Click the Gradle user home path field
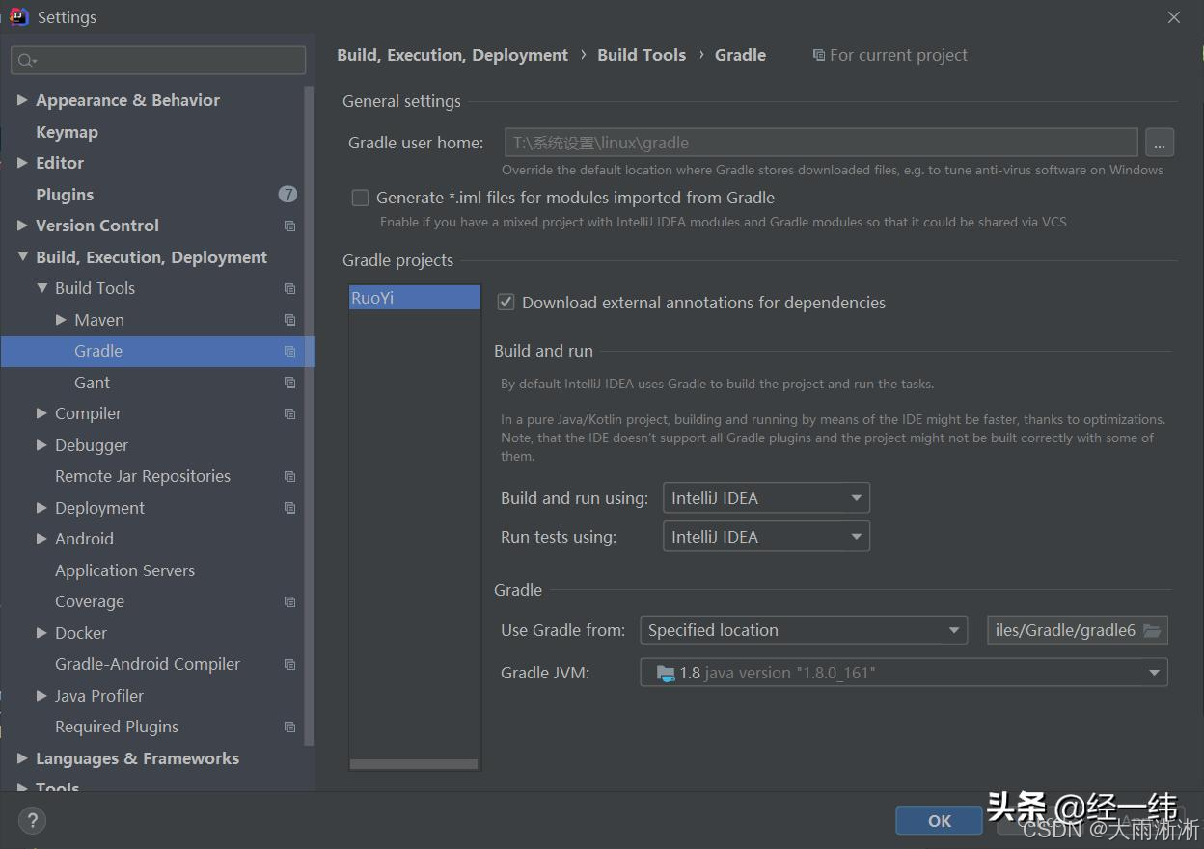1204x849 pixels. click(821, 143)
